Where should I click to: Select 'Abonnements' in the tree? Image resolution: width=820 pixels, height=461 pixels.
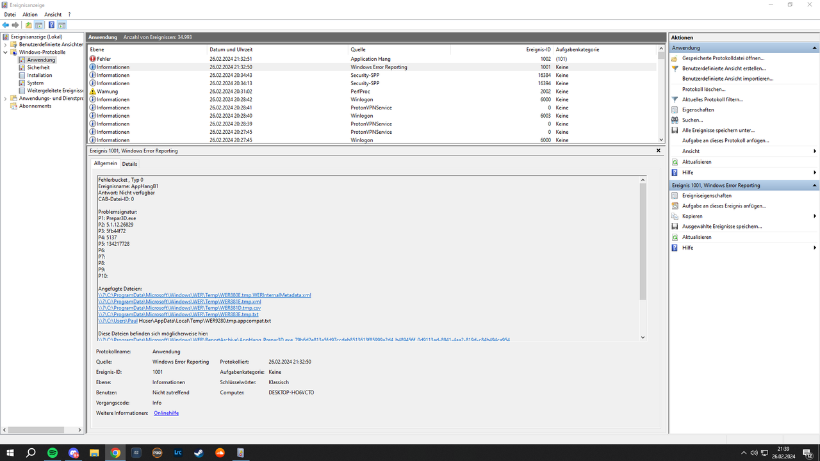35,106
